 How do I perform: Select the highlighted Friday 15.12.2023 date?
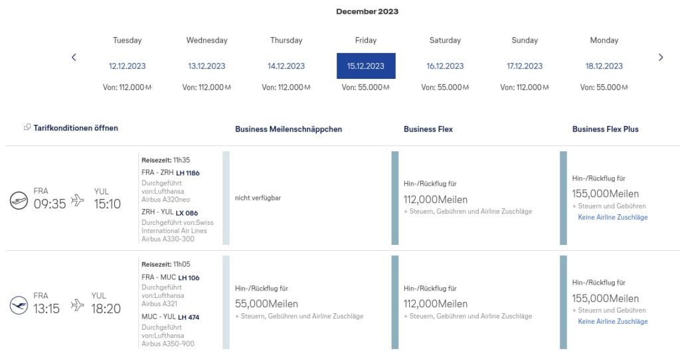pos(366,66)
